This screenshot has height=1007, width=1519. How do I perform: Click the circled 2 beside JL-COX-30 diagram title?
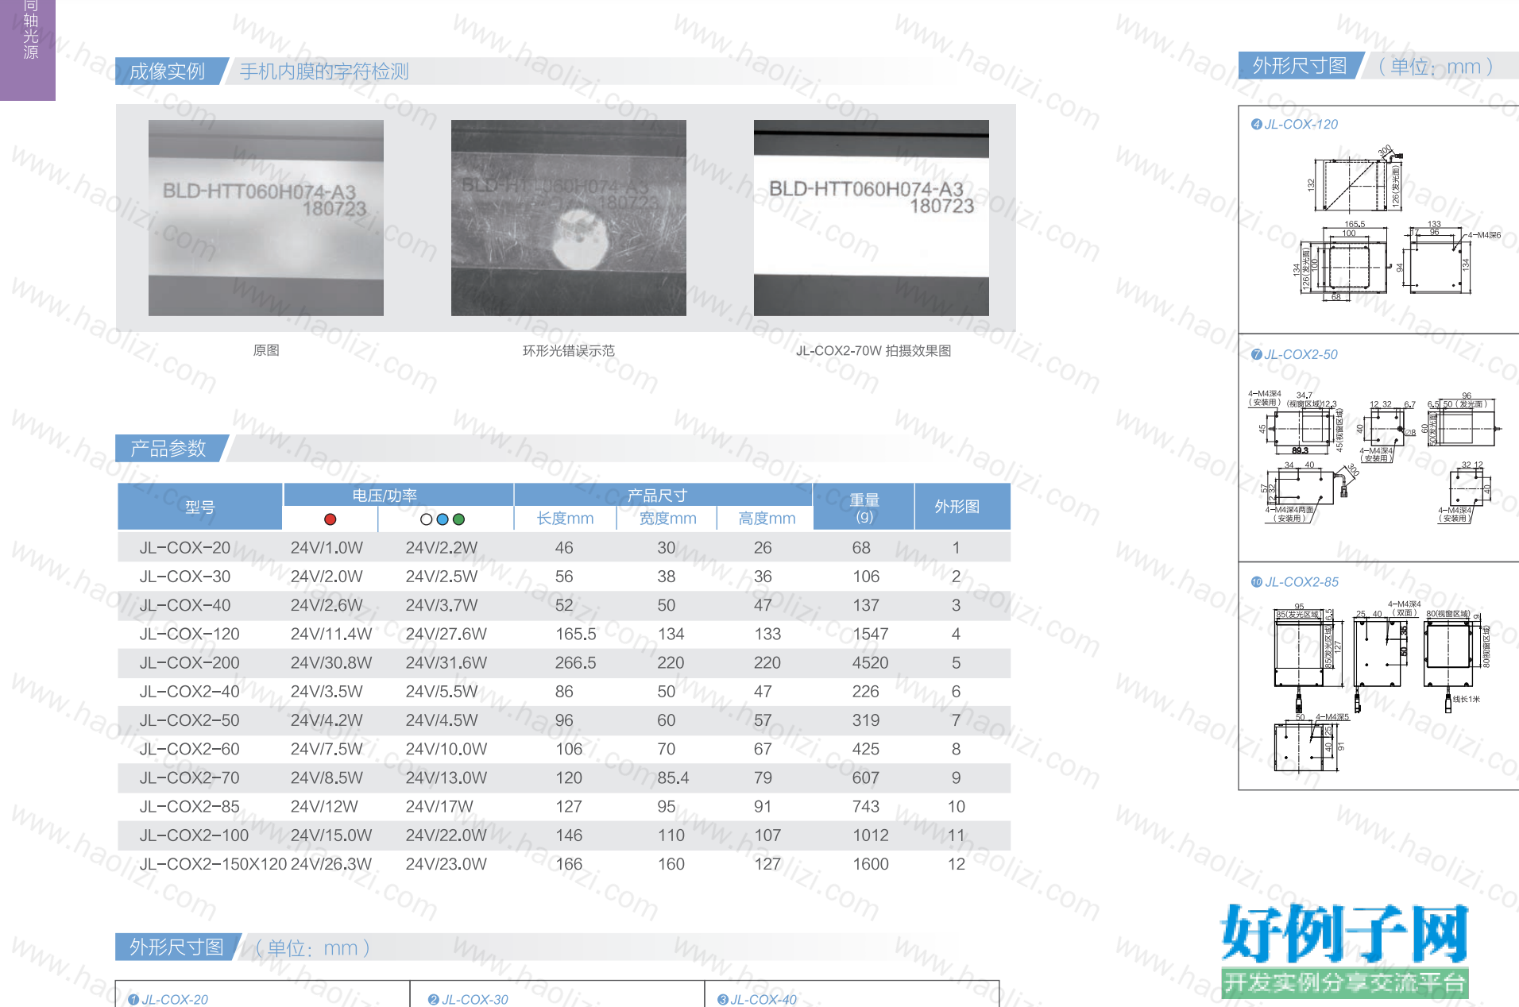(x=433, y=1000)
